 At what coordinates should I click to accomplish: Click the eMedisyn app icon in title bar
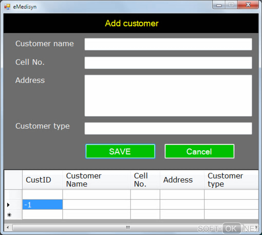7,7
